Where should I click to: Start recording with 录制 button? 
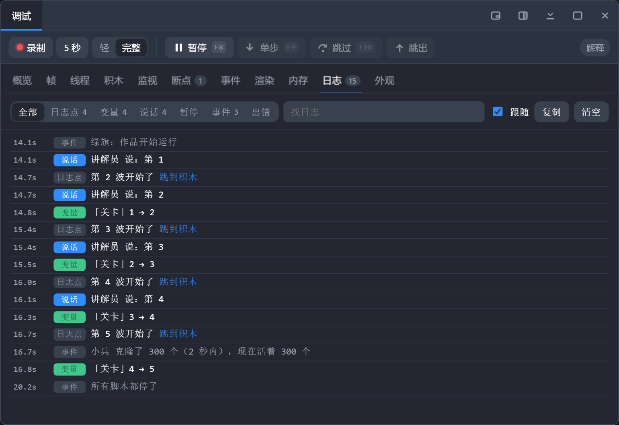pos(31,47)
